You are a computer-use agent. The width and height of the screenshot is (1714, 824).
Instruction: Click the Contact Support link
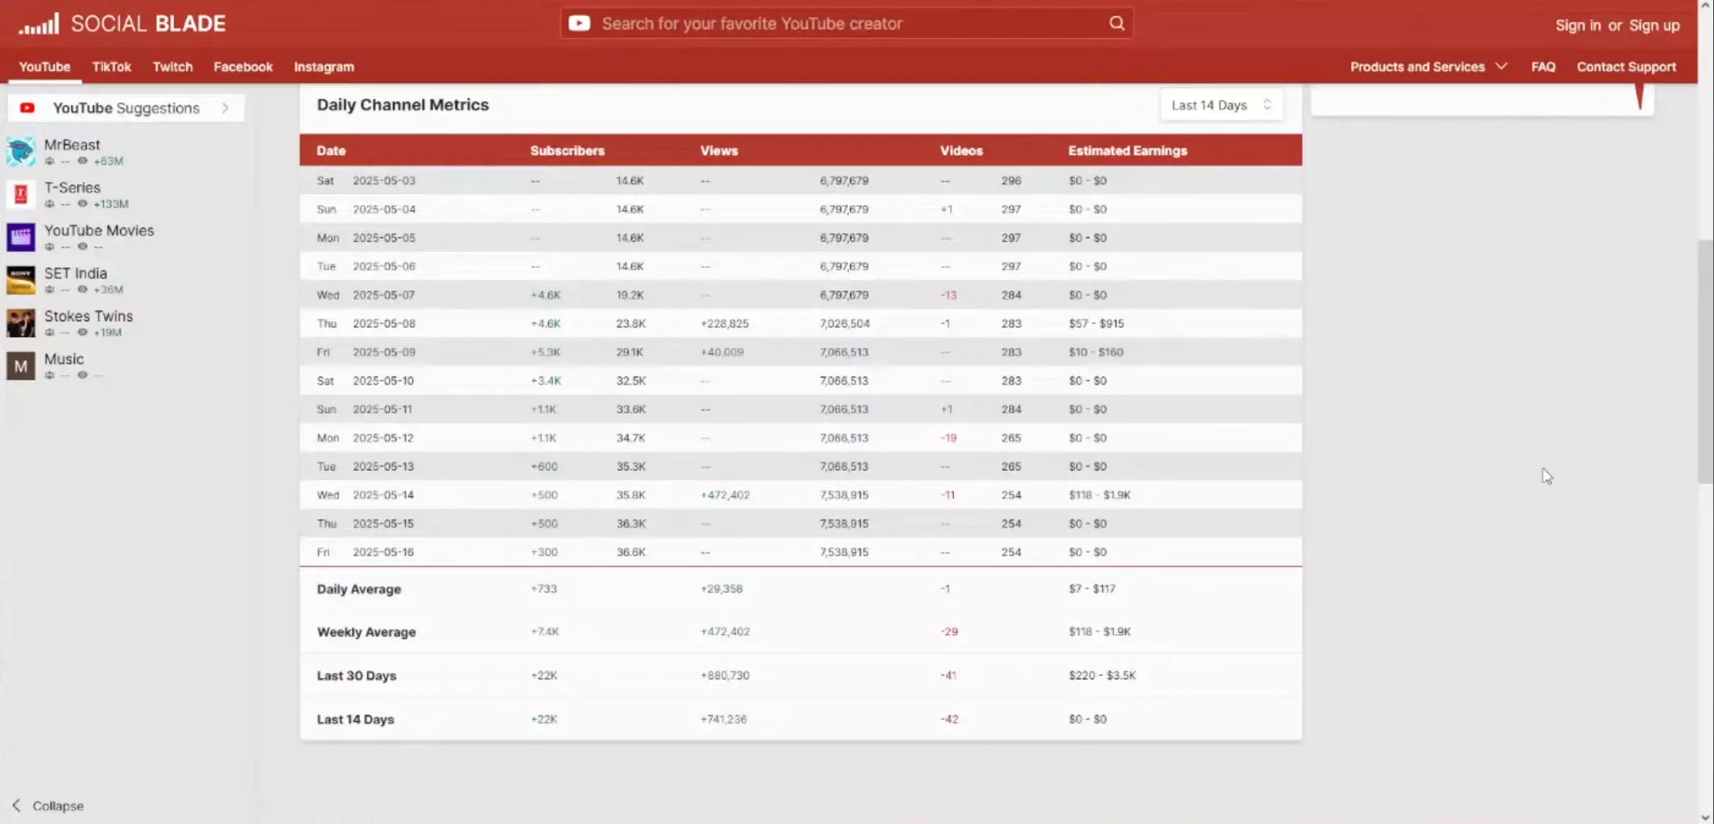click(1626, 67)
